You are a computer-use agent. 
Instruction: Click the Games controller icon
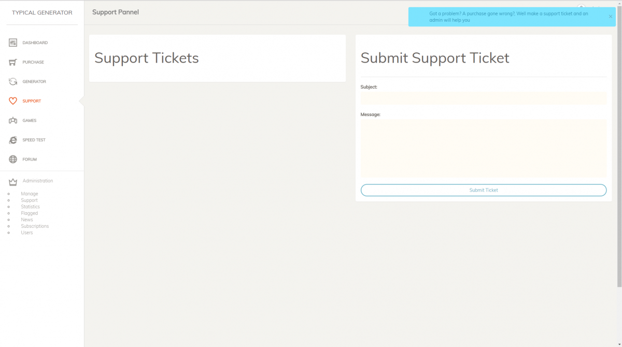[x=13, y=121]
